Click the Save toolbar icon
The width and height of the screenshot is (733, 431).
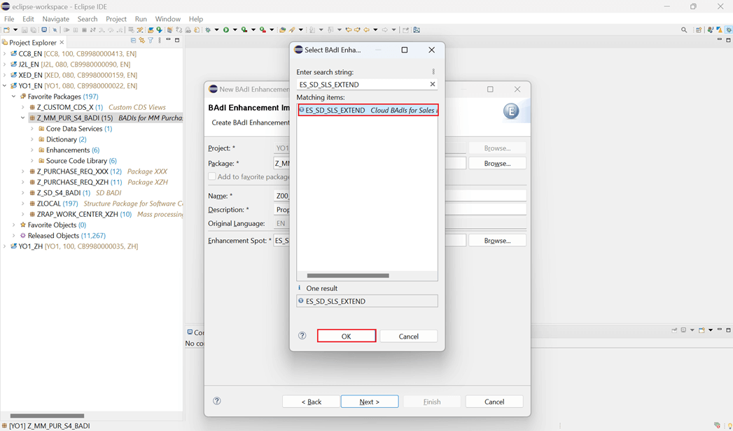[x=25, y=29]
